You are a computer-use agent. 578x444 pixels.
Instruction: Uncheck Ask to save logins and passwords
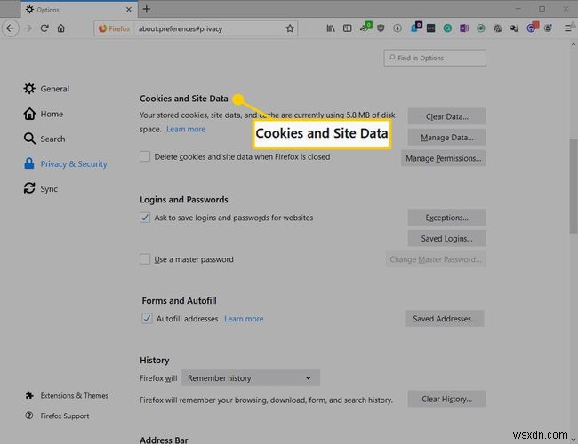145,218
